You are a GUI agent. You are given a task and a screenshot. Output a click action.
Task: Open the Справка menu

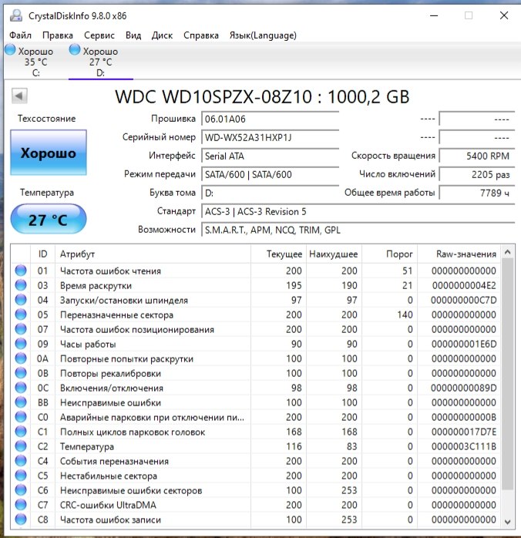201,35
